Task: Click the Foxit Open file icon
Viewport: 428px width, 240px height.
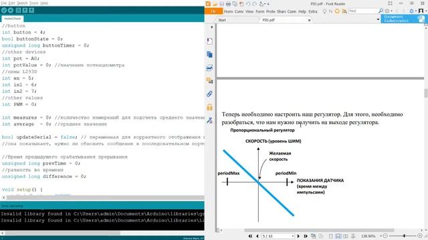Action: 215,4
